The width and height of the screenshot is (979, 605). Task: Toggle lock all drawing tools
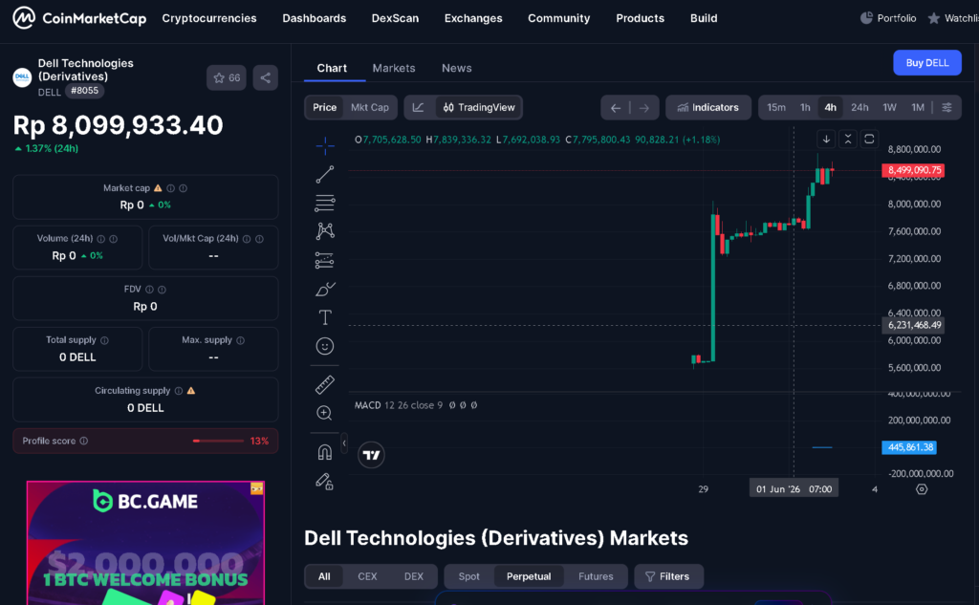coord(325,481)
